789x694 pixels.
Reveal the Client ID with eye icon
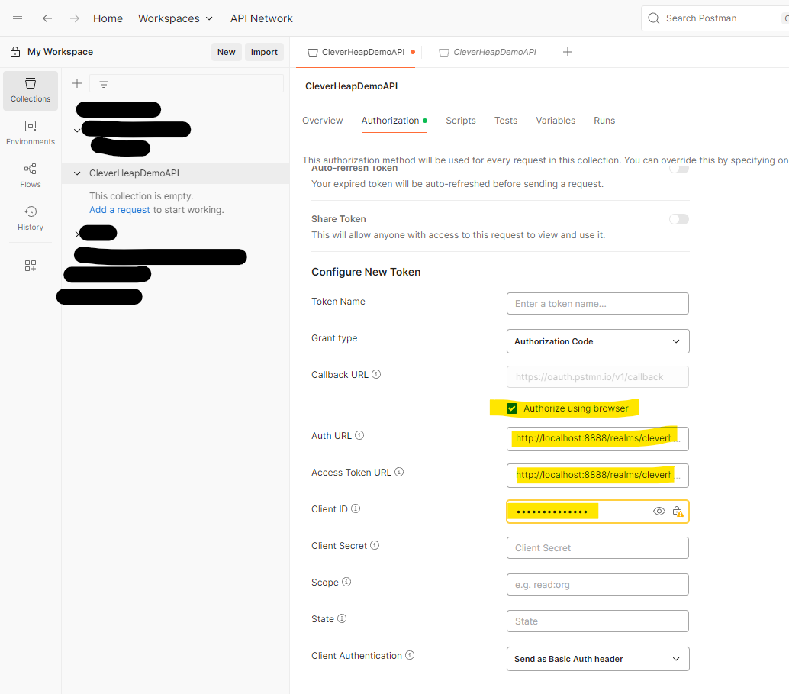(659, 511)
